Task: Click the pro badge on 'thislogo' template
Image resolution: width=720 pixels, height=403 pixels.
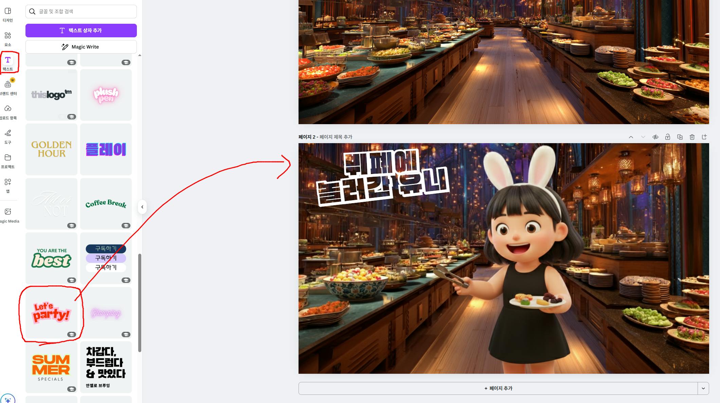Action: pos(71,117)
